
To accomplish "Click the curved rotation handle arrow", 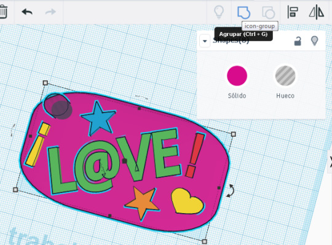I will 231,191.
